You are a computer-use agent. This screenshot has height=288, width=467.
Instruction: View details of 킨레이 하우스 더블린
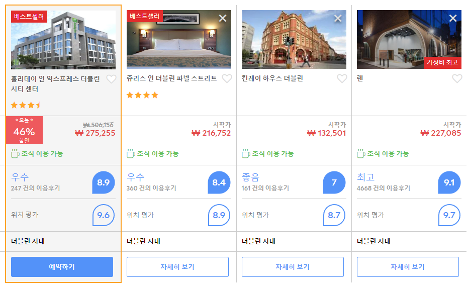(293, 267)
